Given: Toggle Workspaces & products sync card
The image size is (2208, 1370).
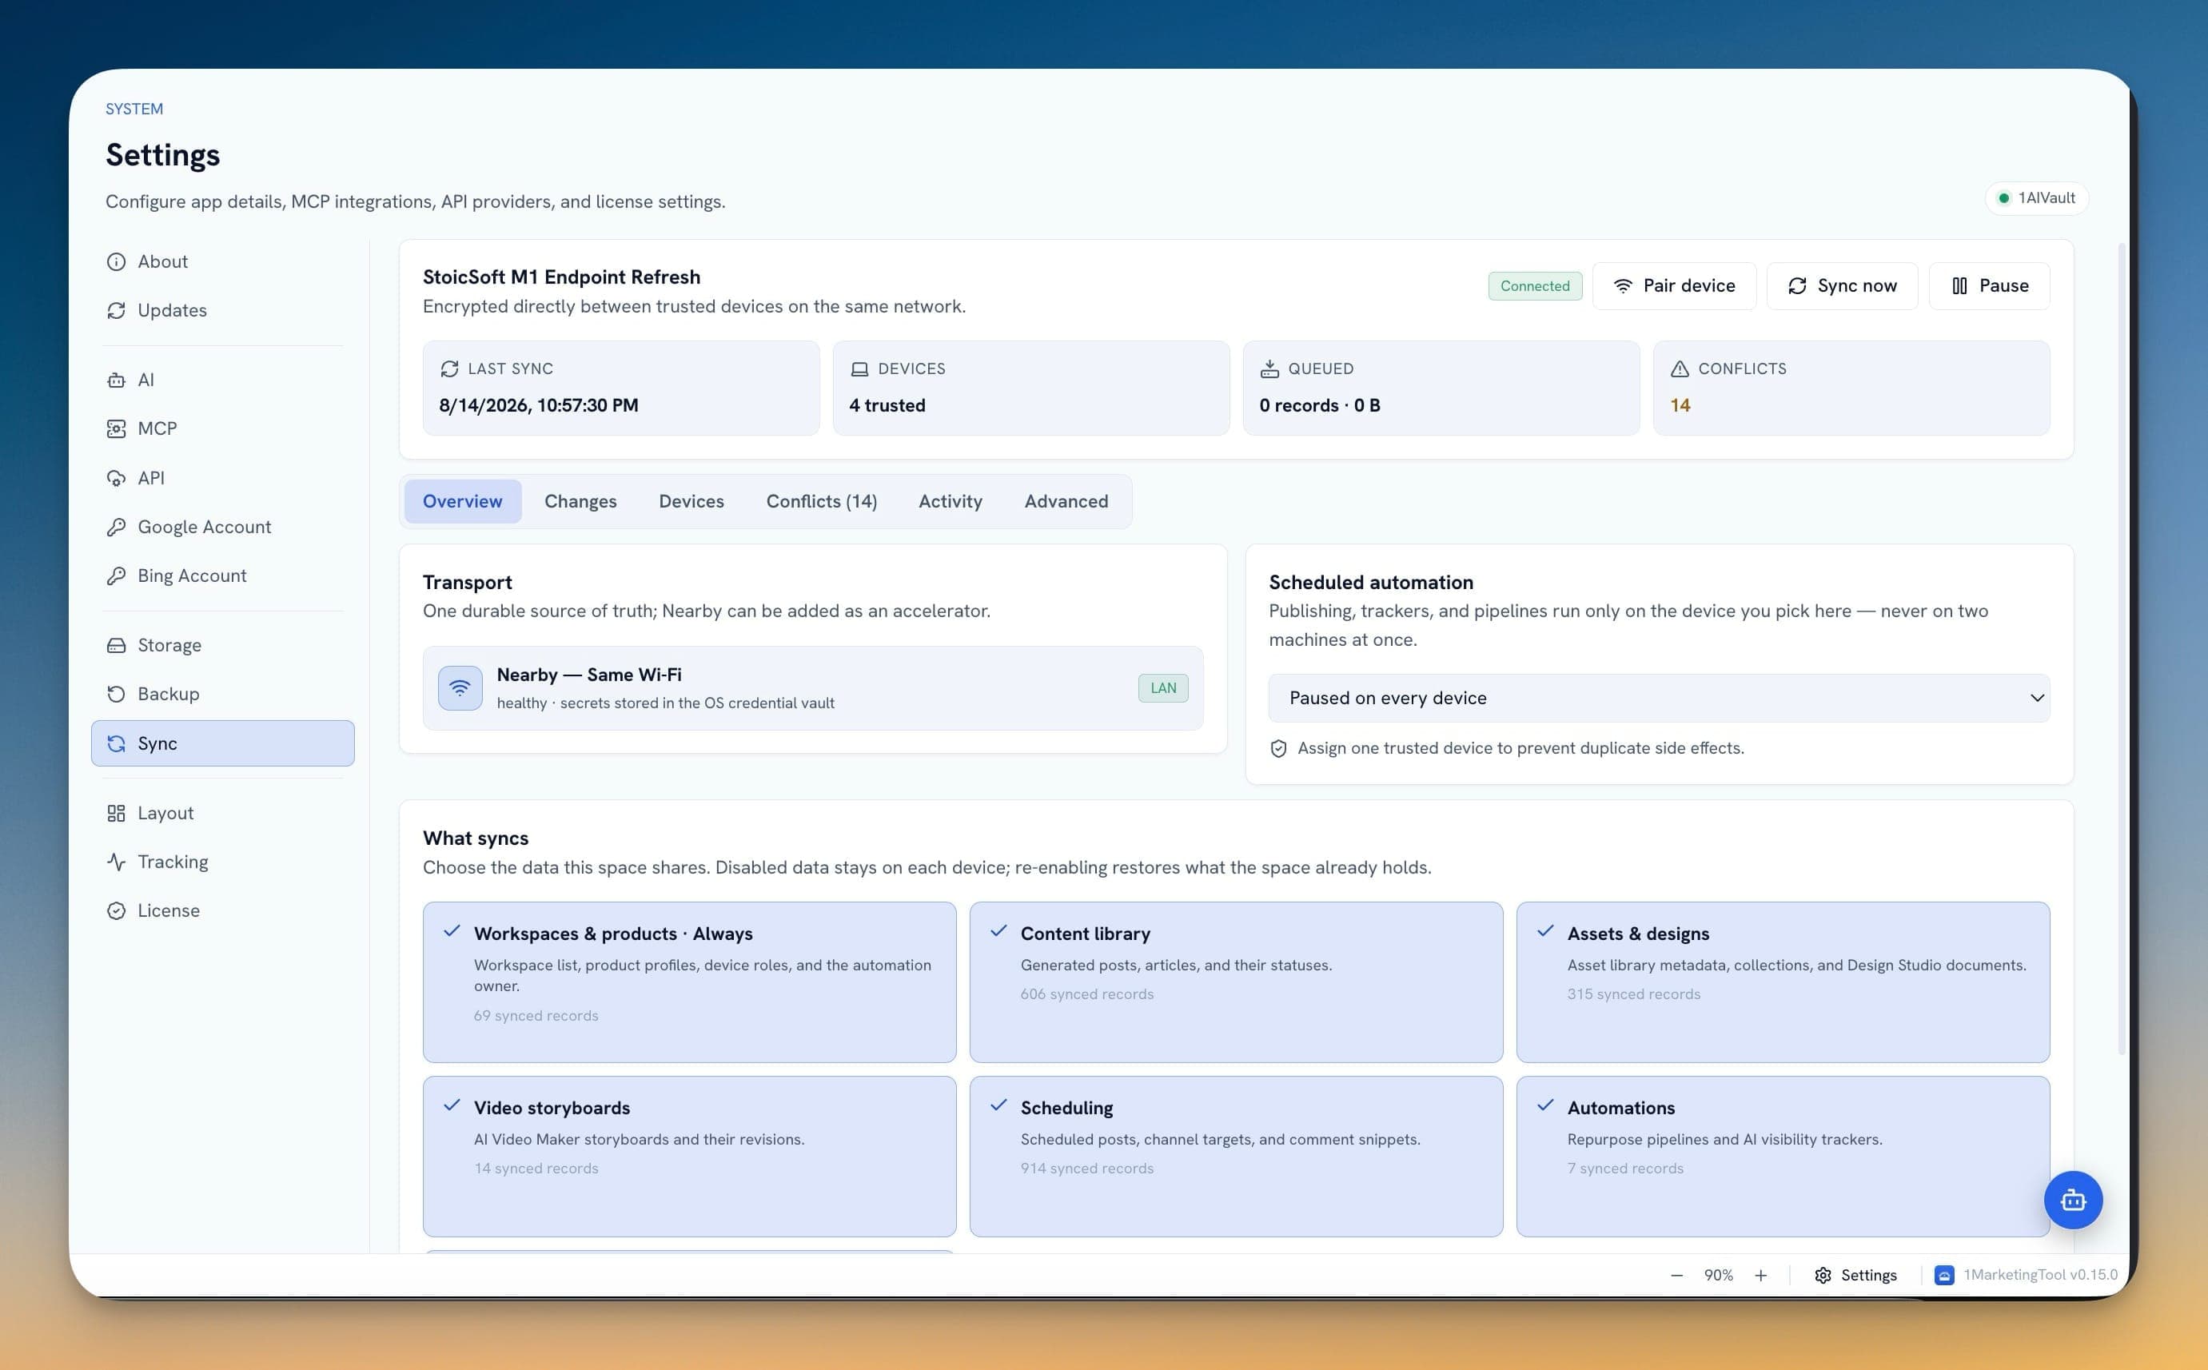Looking at the screenshot, I should pos(689,982).
